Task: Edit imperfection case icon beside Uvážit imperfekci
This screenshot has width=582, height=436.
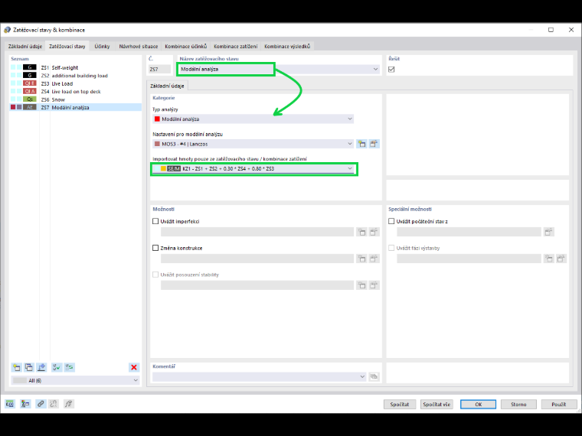Action: [374, 232]
